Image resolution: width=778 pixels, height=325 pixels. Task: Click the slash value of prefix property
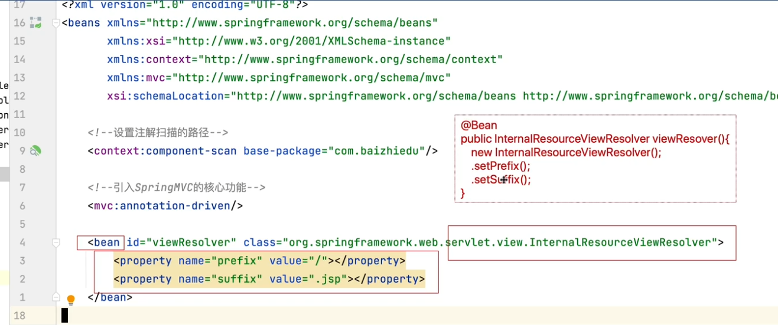(x=318, y=261)
